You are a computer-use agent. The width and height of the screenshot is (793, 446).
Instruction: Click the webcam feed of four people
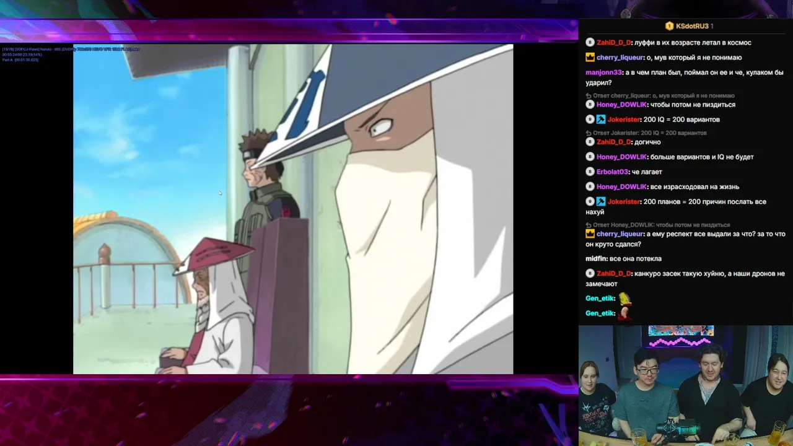(686, 385)
